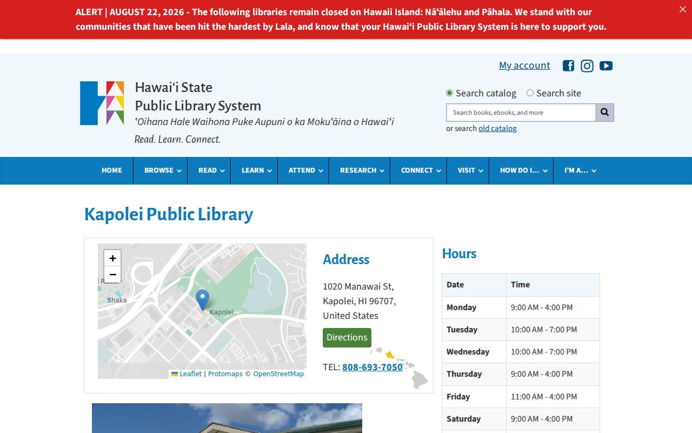Open the OpenStreetMap attribution link
Screen dimensions: 692x433
pos(278,374)
